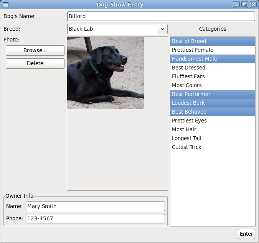Select the Most Hair category
The image size is (259, 243).
pos(213,129)
